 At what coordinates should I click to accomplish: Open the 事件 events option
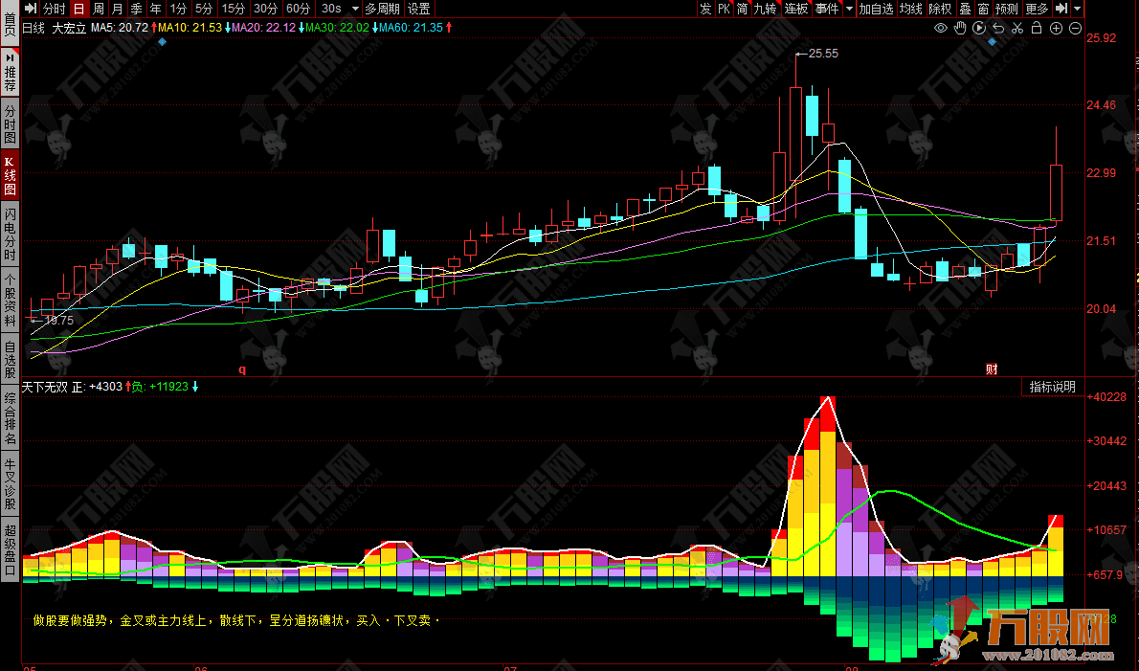827,9
